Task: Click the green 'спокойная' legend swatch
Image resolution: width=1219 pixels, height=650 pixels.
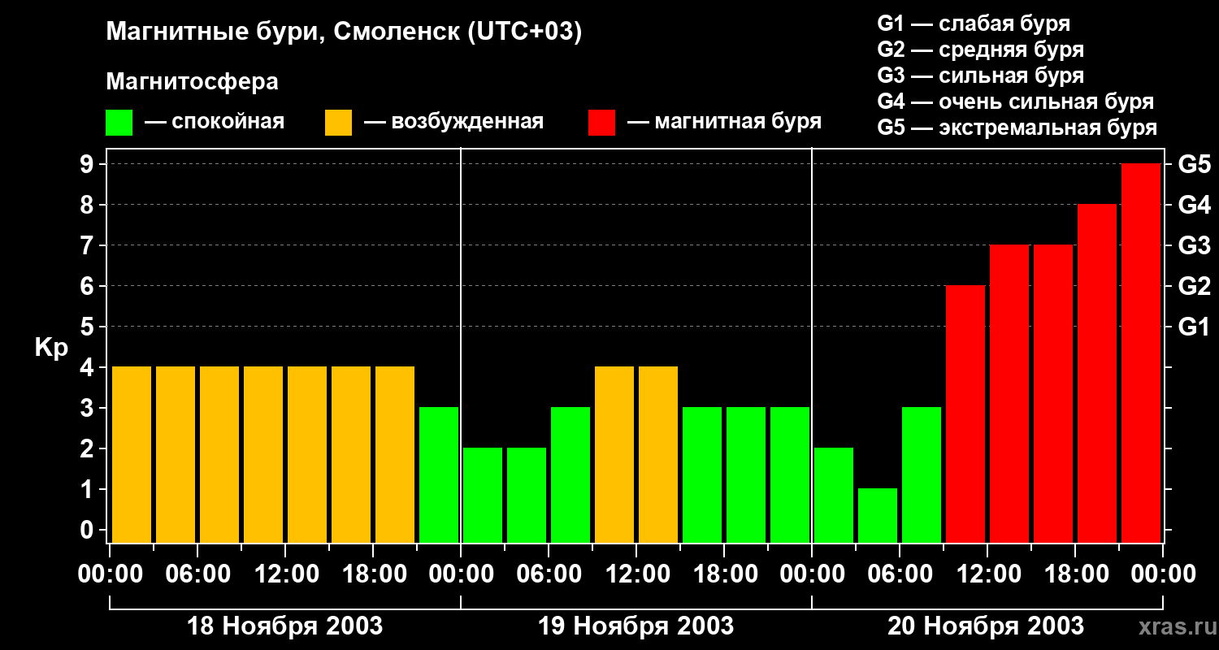Action: point(119,123)
